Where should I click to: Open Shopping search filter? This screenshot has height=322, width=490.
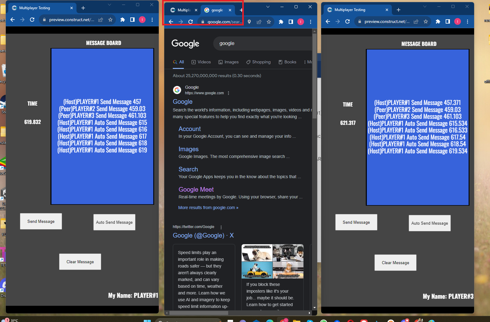tap(258, 62)
